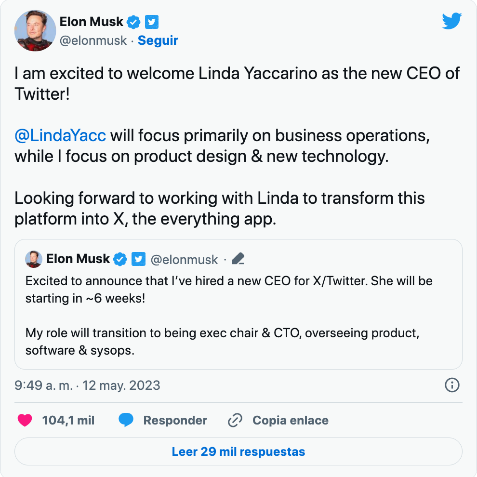Screen dimensions: 477x477
Task: Click the verified badge in the quoted tweet
Action: click(120, 259)
